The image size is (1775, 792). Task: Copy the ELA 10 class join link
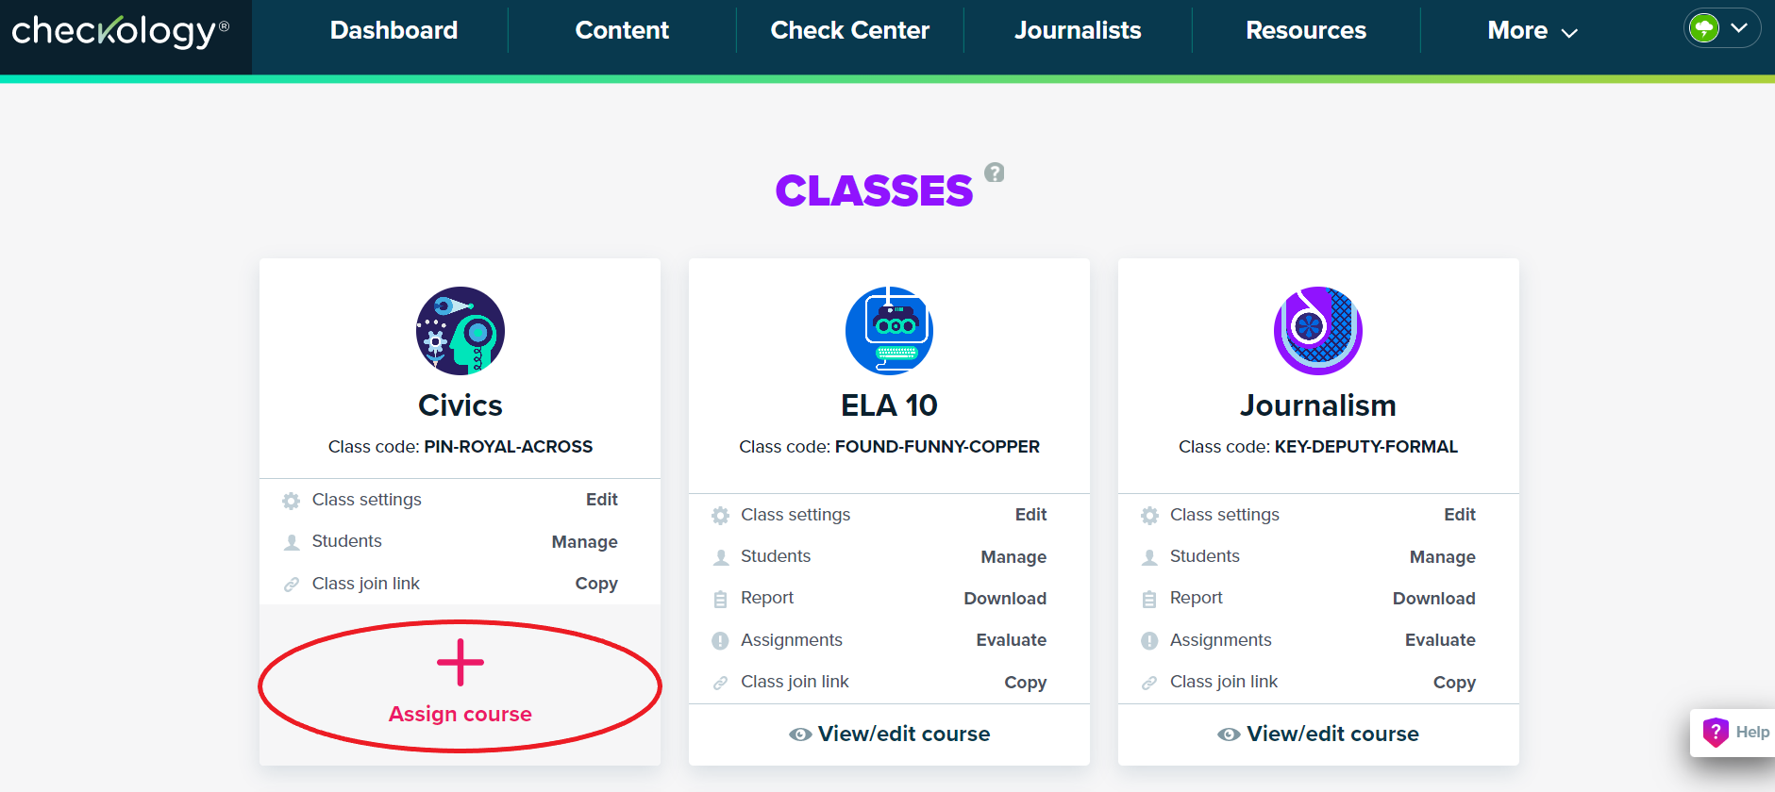coord(1026,683)
